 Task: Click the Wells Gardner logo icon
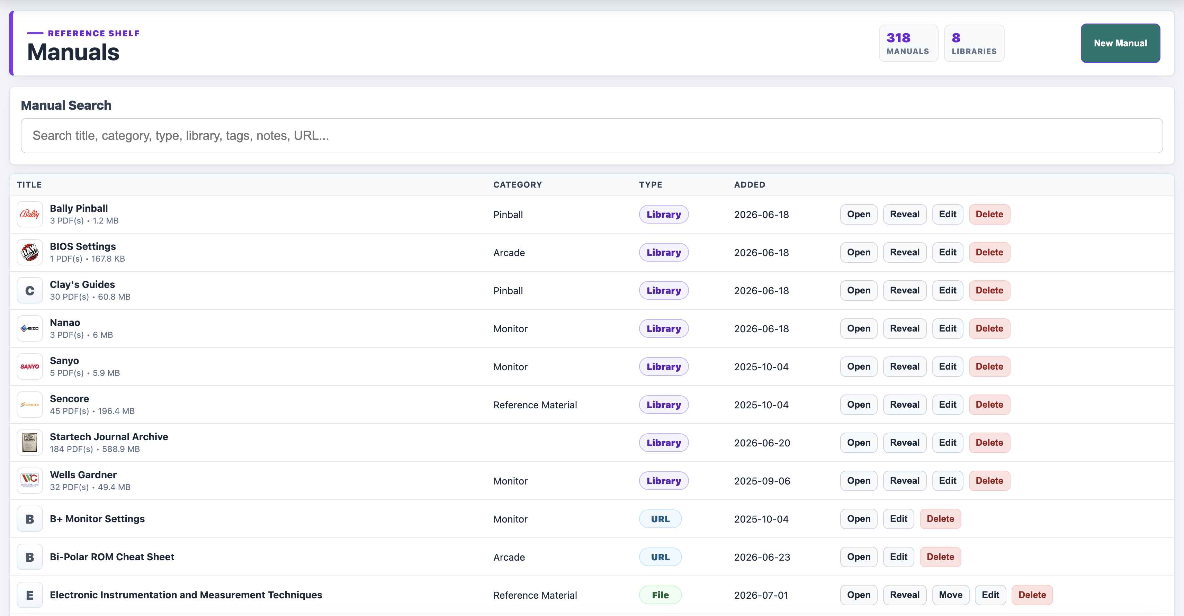click(30, 481)
